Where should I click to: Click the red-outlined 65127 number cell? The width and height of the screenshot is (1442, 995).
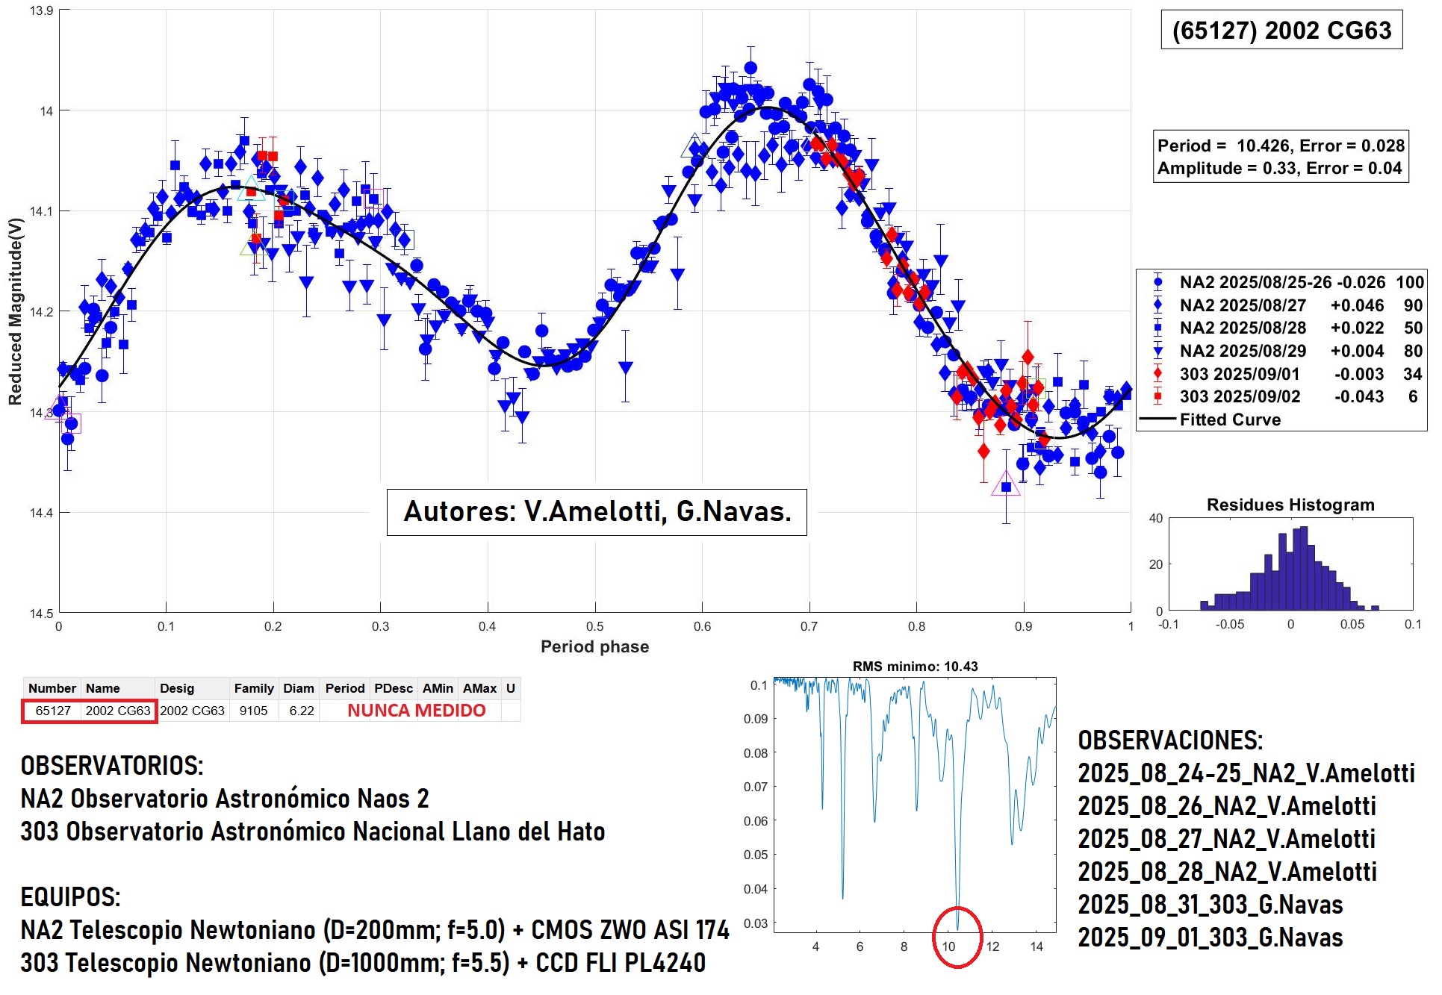(53, 711)
